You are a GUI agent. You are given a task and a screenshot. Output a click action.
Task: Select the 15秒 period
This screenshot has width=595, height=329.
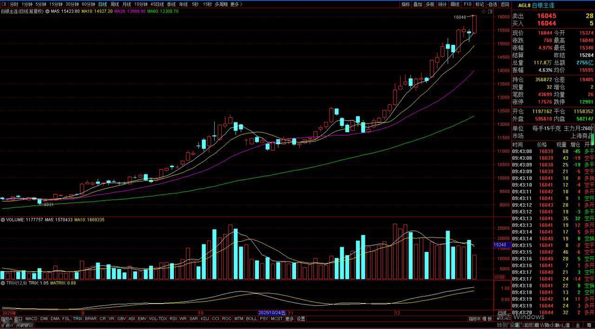click(x=207, y=4)
